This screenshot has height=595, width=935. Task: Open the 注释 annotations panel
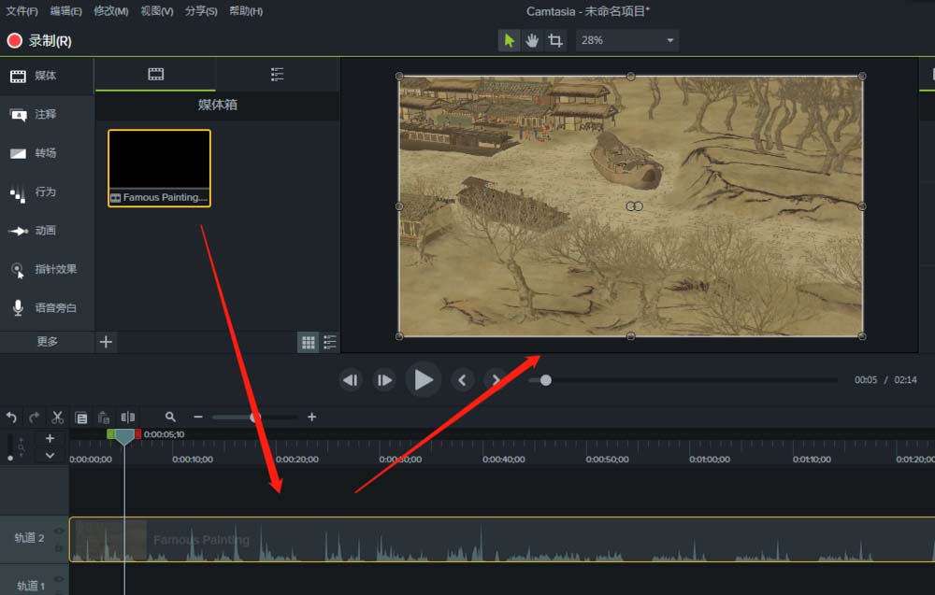[x=47, y=114]
